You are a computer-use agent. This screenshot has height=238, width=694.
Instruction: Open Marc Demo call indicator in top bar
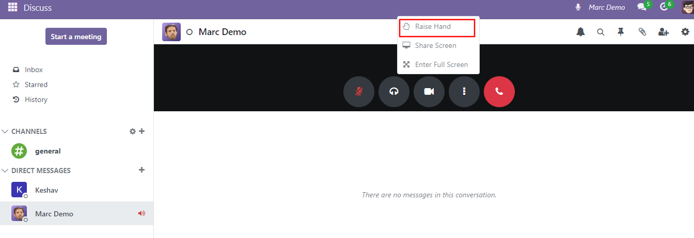607,7
